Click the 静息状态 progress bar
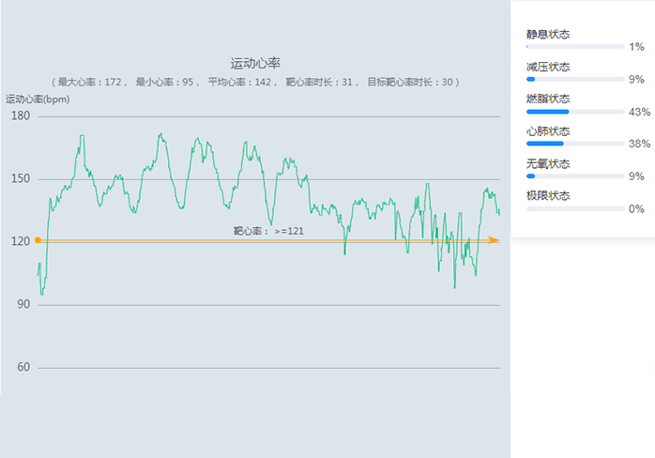655x458 pixels. tap(575, 46)
